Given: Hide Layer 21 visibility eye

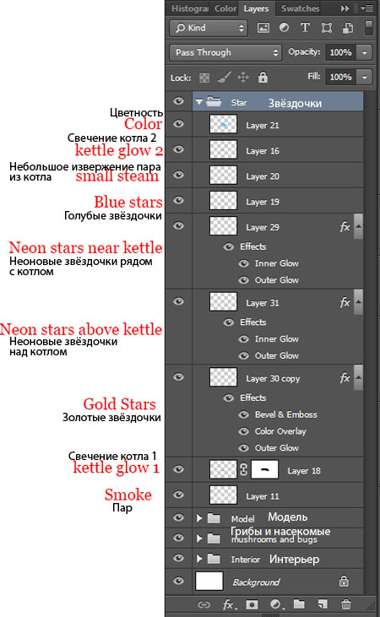Looking at the screenshot, I should [x=178, y=124].
